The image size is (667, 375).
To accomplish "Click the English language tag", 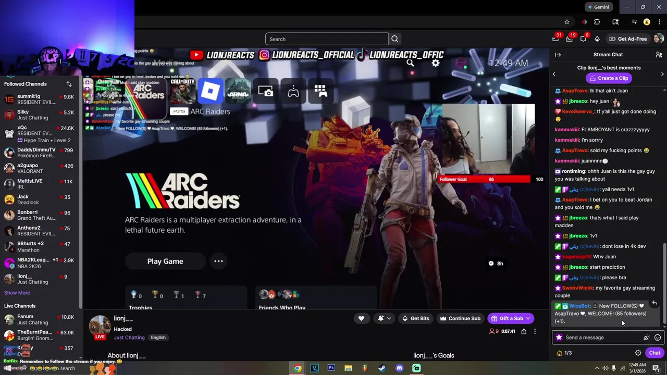I will (158, 337).
